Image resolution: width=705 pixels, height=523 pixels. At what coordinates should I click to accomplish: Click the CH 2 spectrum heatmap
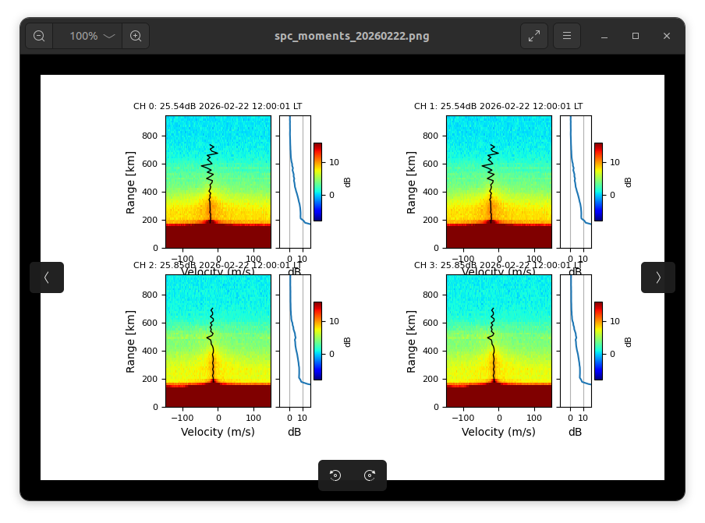(x=218, y=341)
